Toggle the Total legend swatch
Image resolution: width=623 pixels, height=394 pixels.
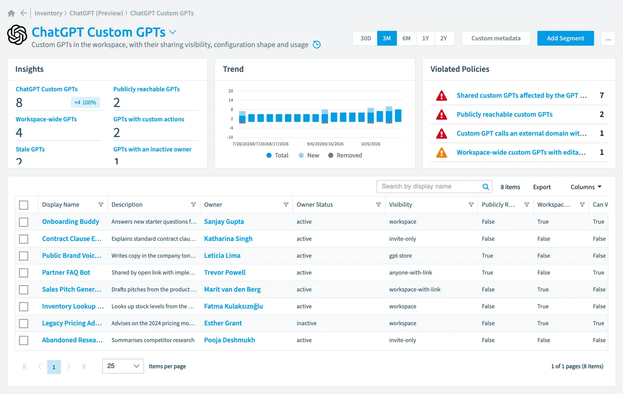[x=269, y=155]
